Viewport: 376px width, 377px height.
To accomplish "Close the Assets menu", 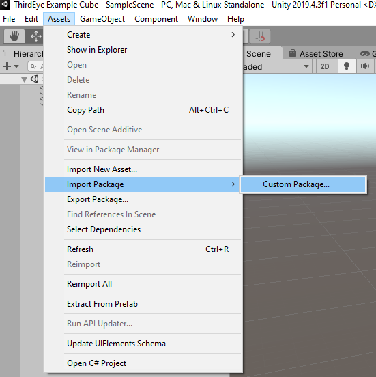I will click(59, 19).
